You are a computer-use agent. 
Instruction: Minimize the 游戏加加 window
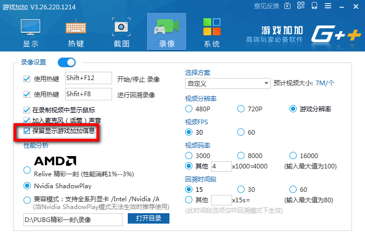pyautogui.click(x=342, y=7)
